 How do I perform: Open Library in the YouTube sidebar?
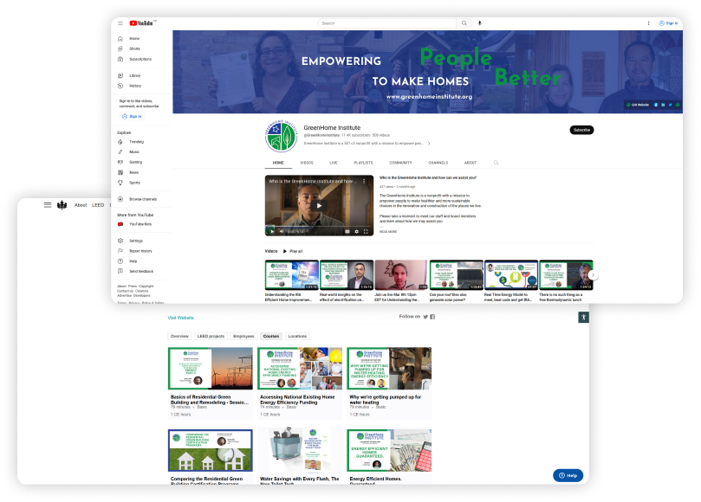click(130, 75)
